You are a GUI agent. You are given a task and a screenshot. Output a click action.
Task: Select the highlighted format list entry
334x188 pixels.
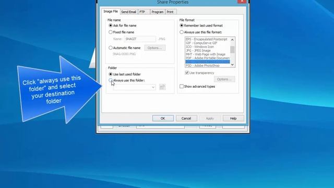point(208,62)
